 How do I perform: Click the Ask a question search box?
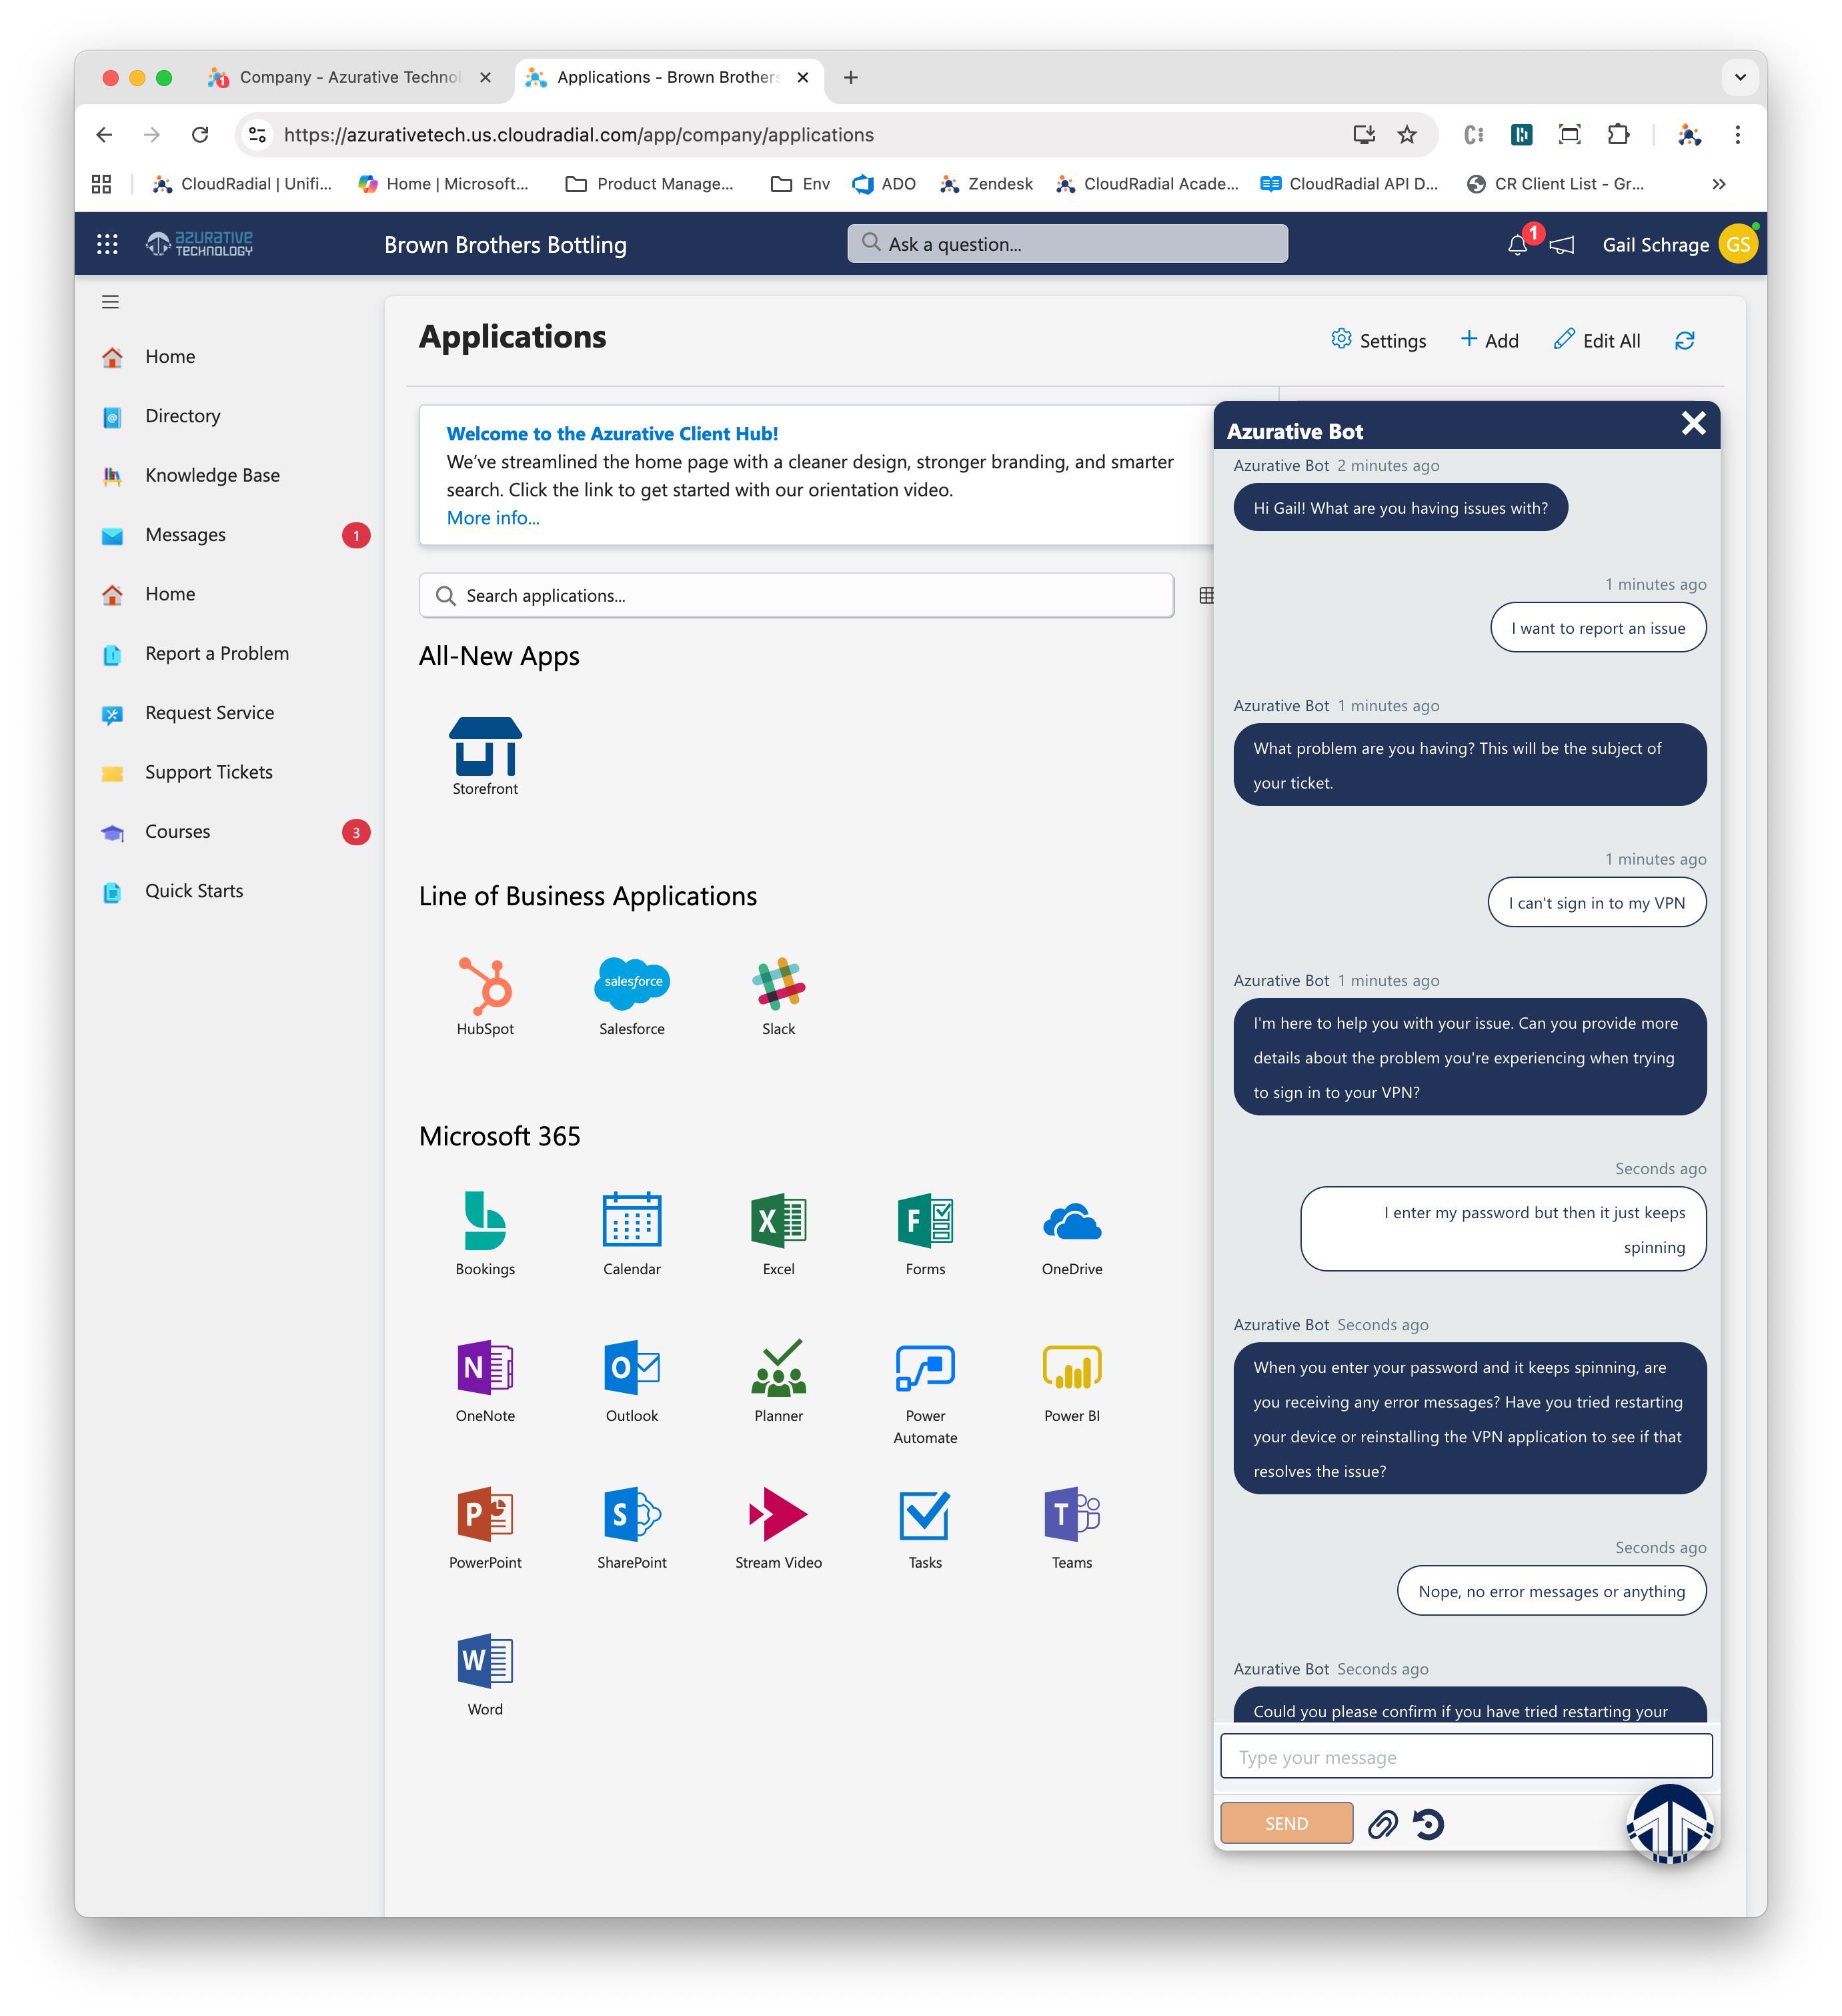click(x=1068, y=244)
